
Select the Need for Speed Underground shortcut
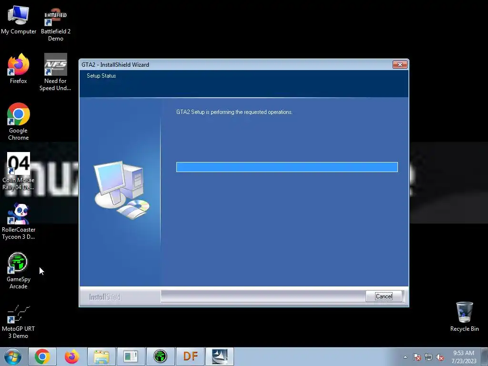pyautogui.click(x=55, y=72)
